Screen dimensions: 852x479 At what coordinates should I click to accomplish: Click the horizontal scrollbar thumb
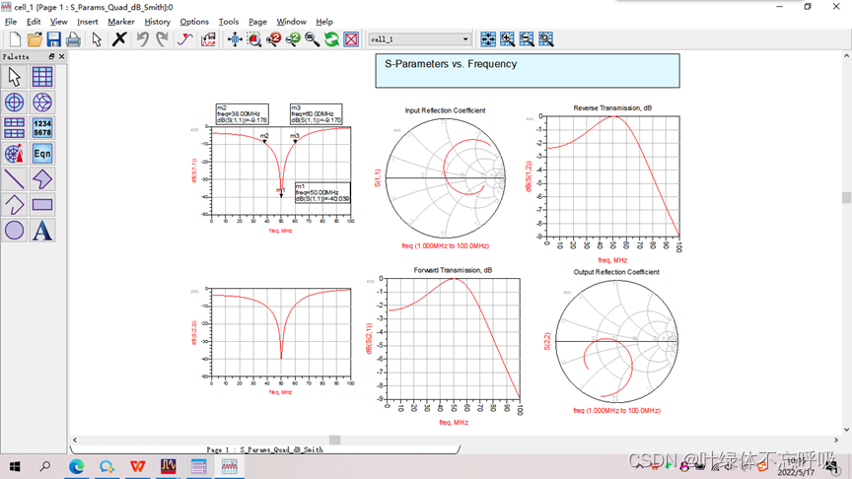point(334,440)
